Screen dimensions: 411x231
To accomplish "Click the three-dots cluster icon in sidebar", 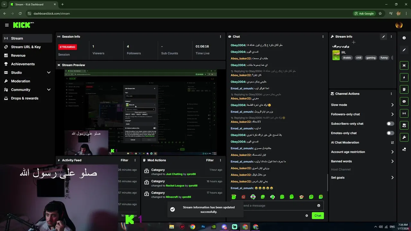I will tap(404, 149).
